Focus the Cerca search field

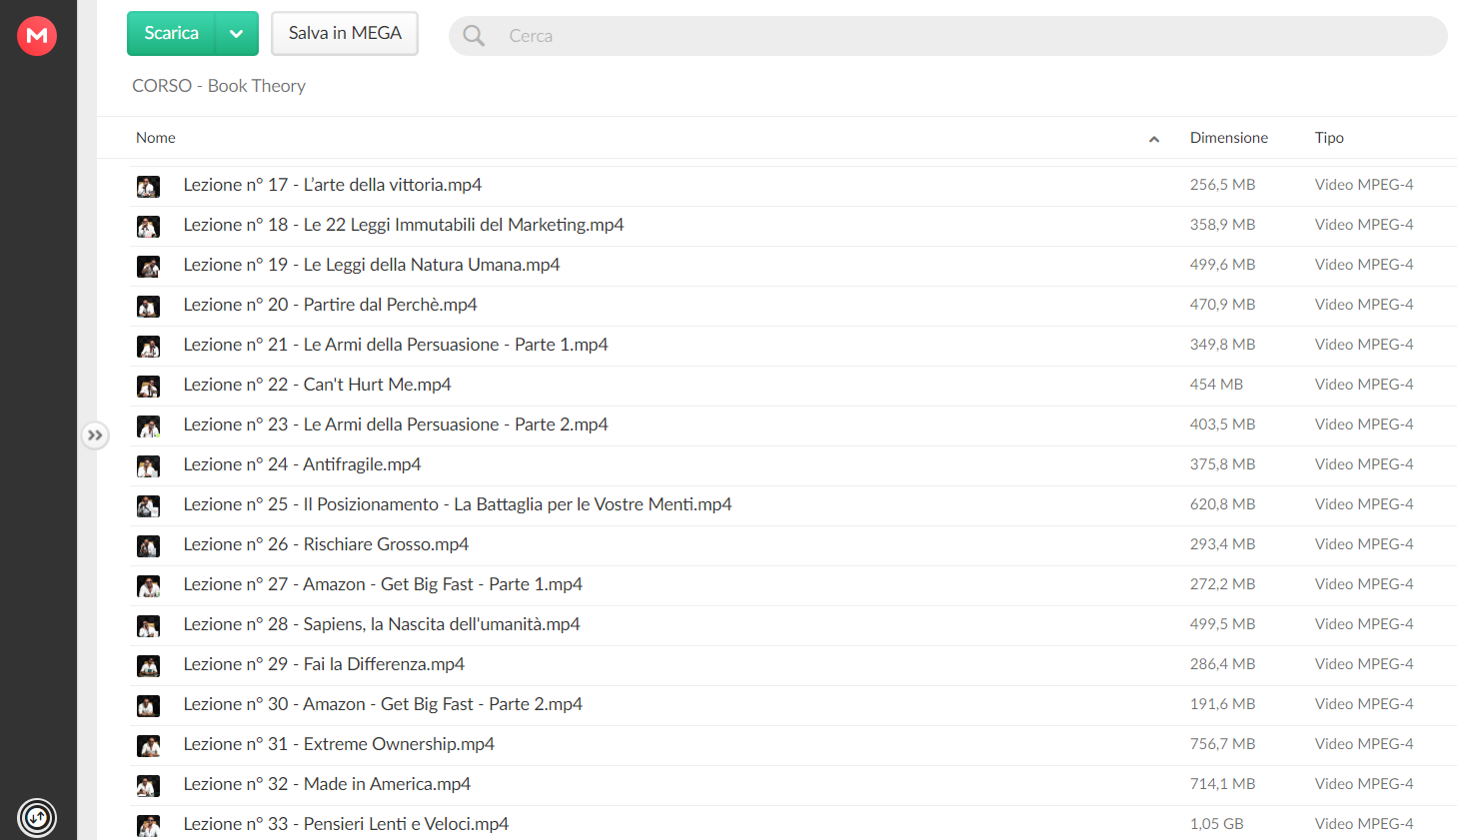pyautogui.click(x=947, y=36)
